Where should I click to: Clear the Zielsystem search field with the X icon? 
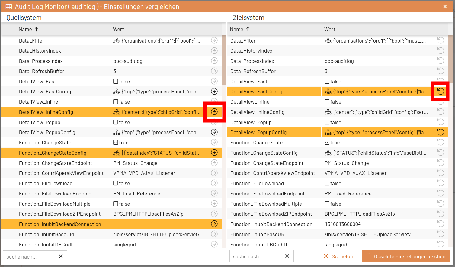[287, 256]
